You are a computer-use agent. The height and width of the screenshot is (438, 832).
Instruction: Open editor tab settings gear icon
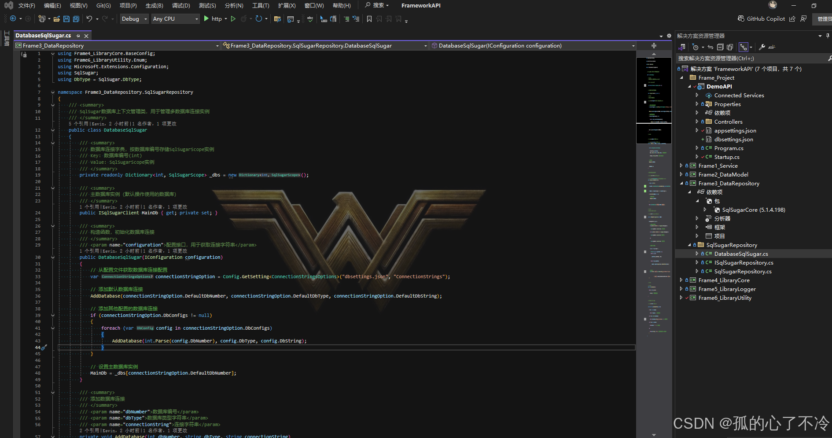[669, 36]
